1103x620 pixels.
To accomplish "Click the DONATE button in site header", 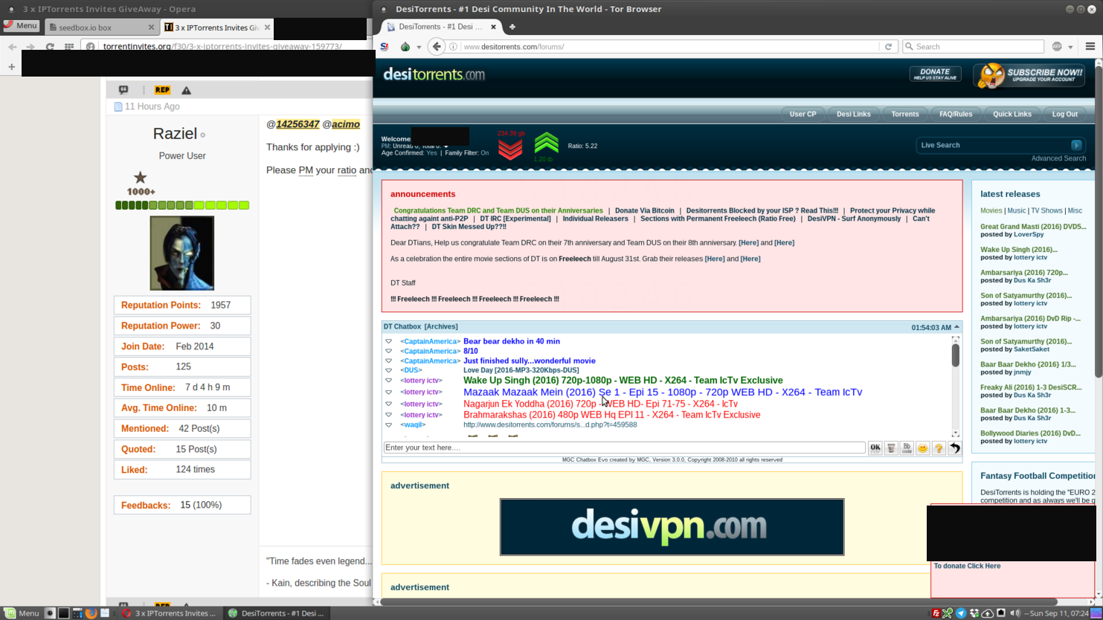I will (x=935, y=74).
